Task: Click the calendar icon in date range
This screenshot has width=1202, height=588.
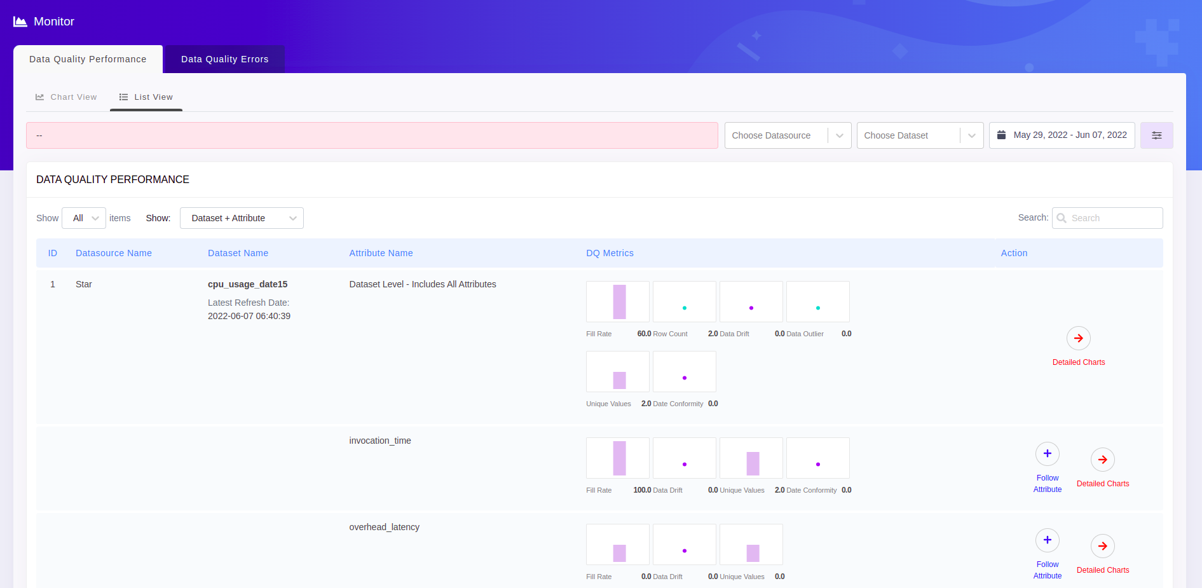Action: point(1001,135)
